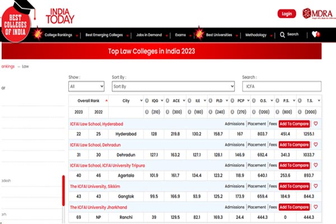Image resolution: width=336 pixels, height=224 pixels.
Task: Add ICFAI Law School, Dehradun to compare
Action: click(294, 144)
